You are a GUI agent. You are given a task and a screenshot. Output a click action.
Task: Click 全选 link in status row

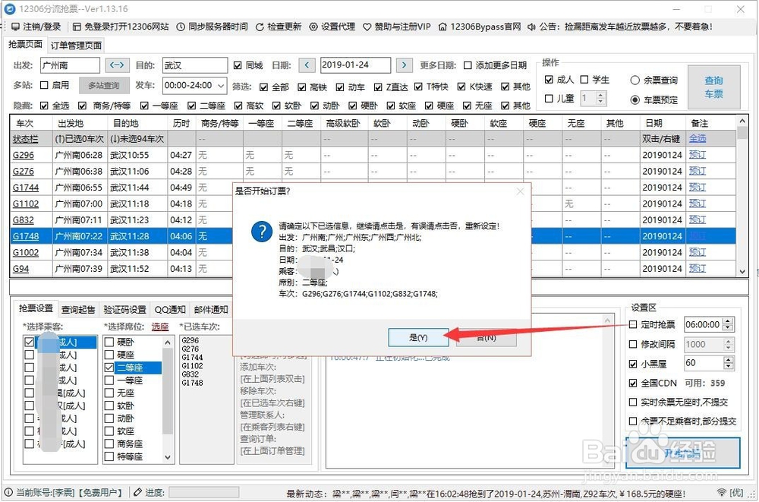tap(698, 138)
